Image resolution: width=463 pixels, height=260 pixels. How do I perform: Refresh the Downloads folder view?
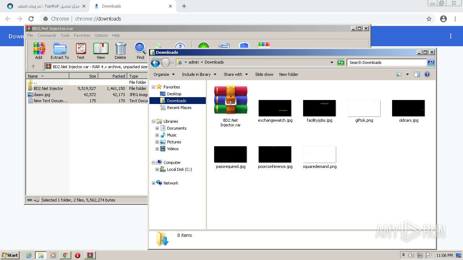click(x=341, y=62)
